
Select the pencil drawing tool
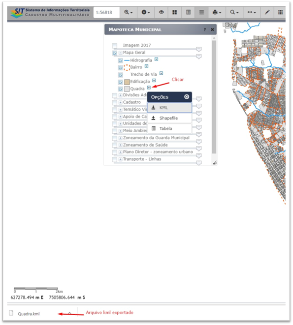(x=267, y=12)
